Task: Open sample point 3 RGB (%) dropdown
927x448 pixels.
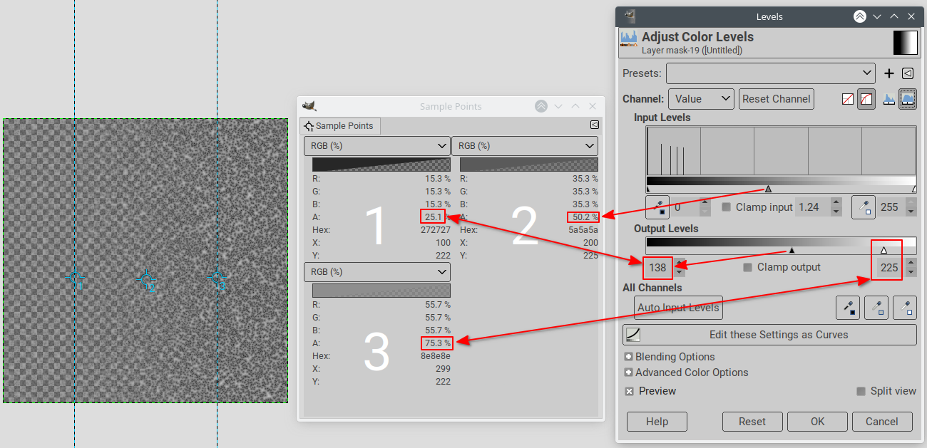Action: coord(377,272)
